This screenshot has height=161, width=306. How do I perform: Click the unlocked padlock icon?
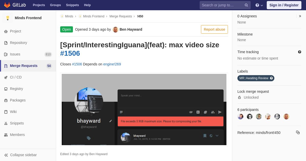(239, 97)
